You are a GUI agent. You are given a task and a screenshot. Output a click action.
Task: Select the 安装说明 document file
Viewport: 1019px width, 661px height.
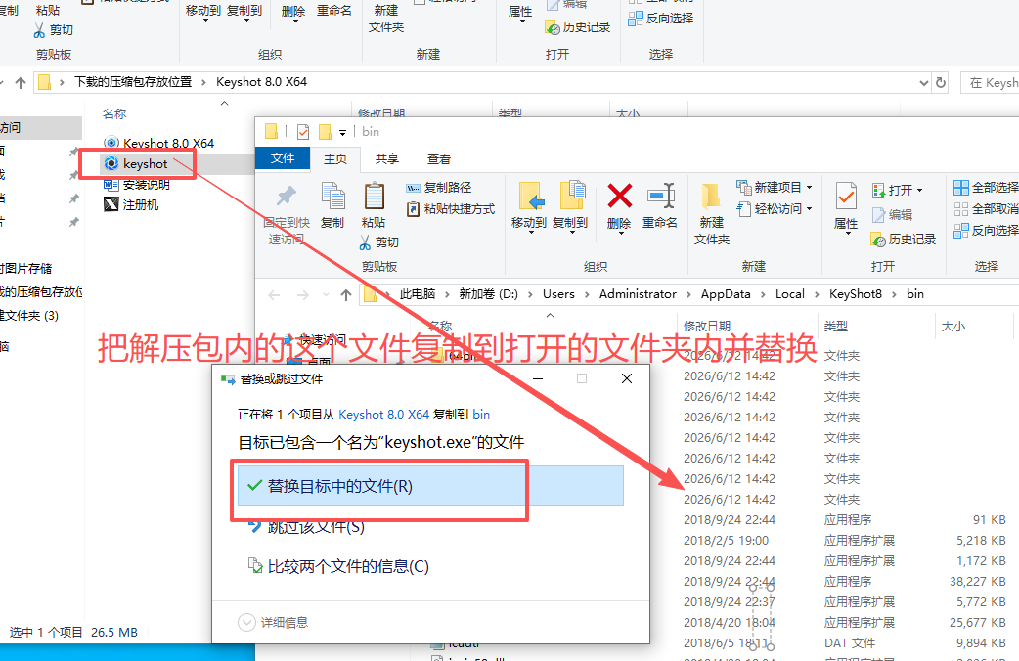(x=137, y=185)
